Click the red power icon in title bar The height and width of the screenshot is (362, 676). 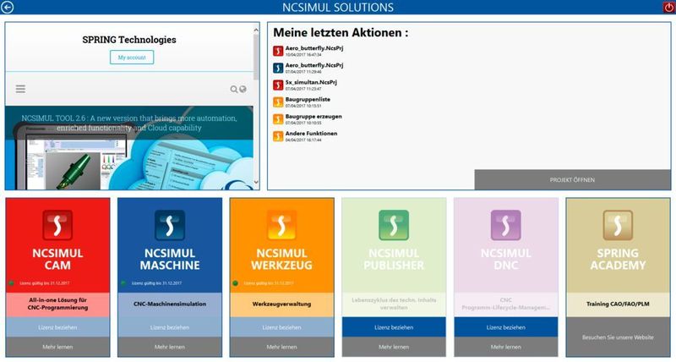pos(669,7)
